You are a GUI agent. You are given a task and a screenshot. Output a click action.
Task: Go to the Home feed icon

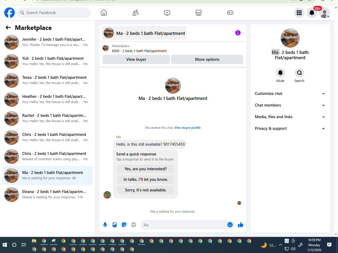[104, 13]
